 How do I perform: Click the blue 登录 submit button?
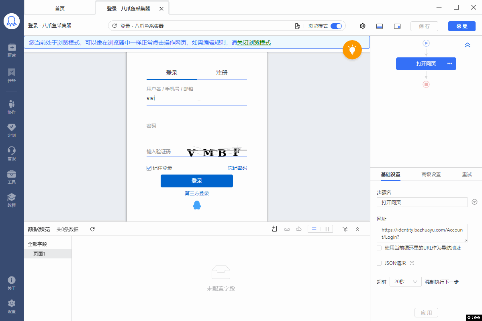click(x=197, y=181)
